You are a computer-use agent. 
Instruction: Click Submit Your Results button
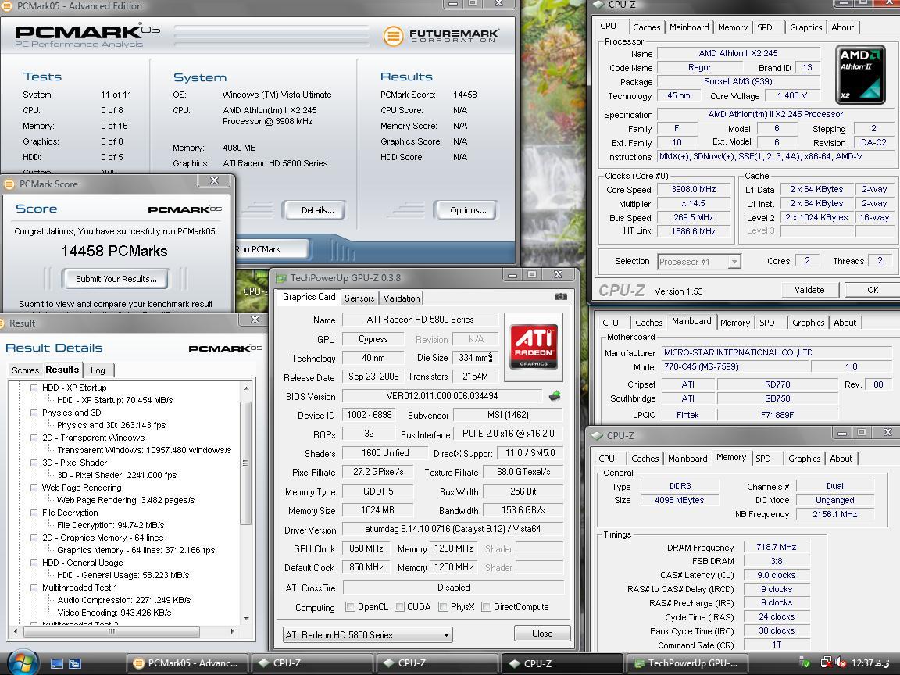click(116, 279)
